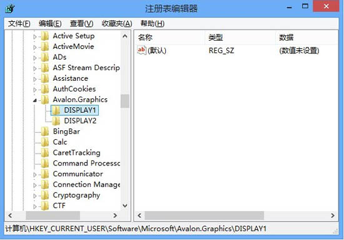This screenshot has width=344, height=240.
Task: Open the 文件(F) menu
Action: pyautogui.click(x=19, y=23)
